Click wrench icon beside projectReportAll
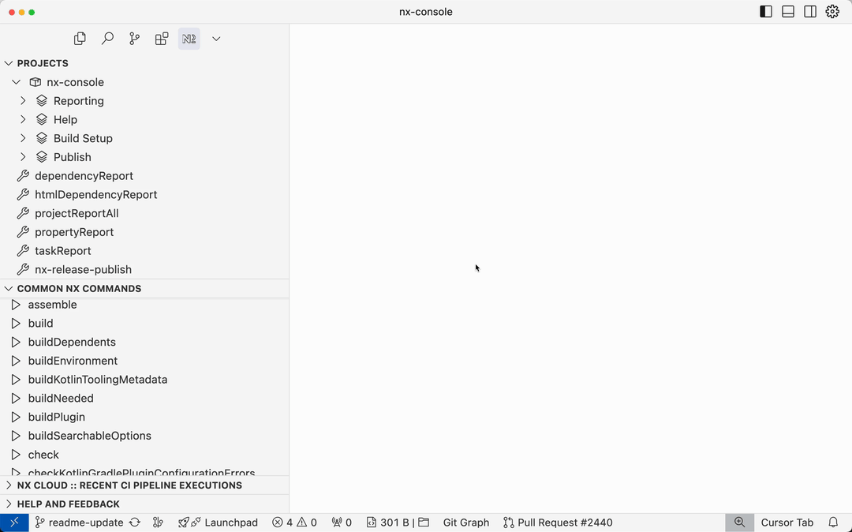852x532 pixels. pos(23,213)
